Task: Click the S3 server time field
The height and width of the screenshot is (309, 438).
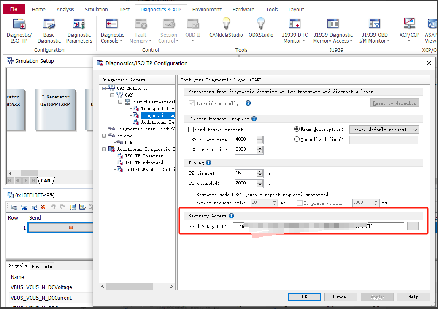Action: (x=246, y=149)
